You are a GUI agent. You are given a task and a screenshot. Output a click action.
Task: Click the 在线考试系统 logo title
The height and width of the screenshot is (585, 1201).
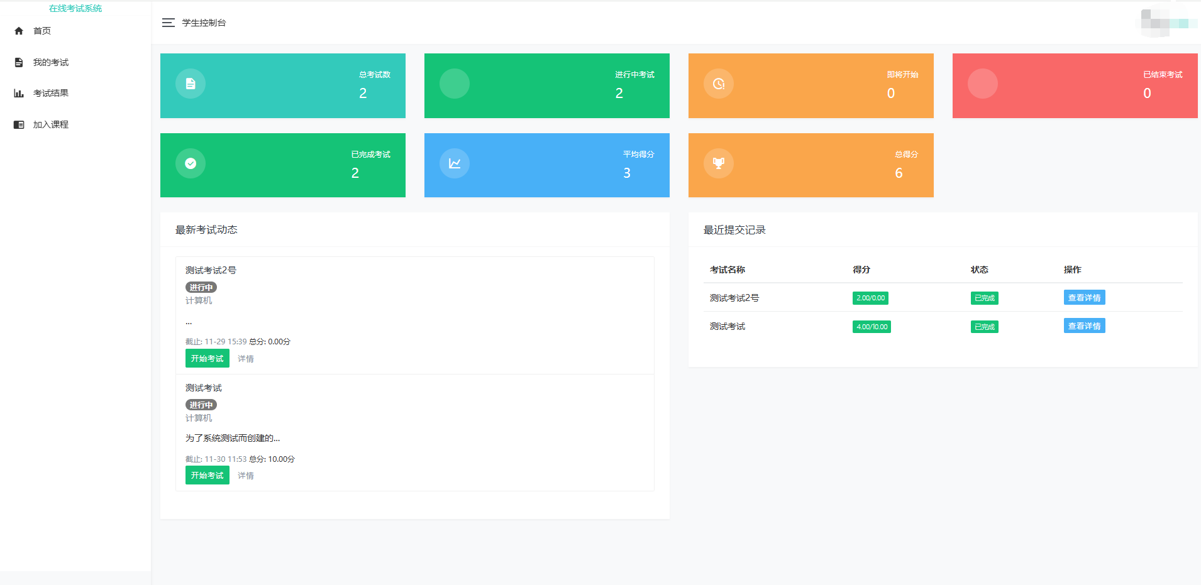pyautogui.click(x=75, y=8)
